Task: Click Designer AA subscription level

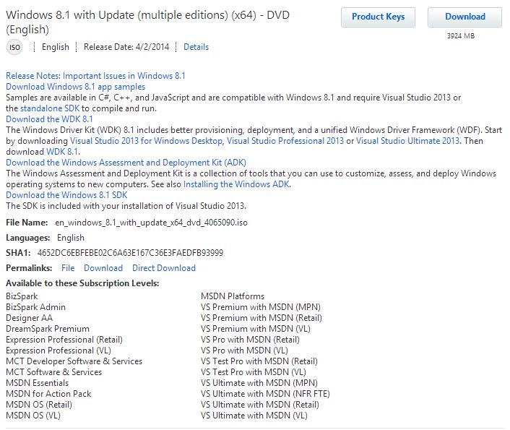Action: point(30,318)
